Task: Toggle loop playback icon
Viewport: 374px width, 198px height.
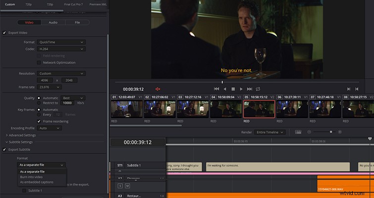Action: 258,89
